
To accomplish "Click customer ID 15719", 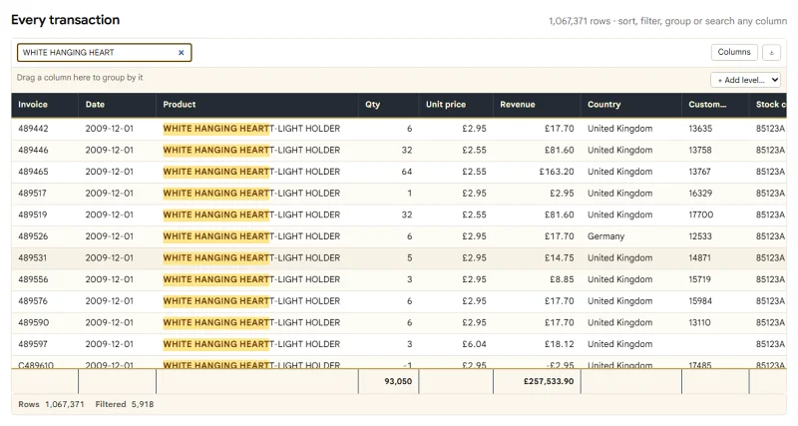I will click(700, 279).
